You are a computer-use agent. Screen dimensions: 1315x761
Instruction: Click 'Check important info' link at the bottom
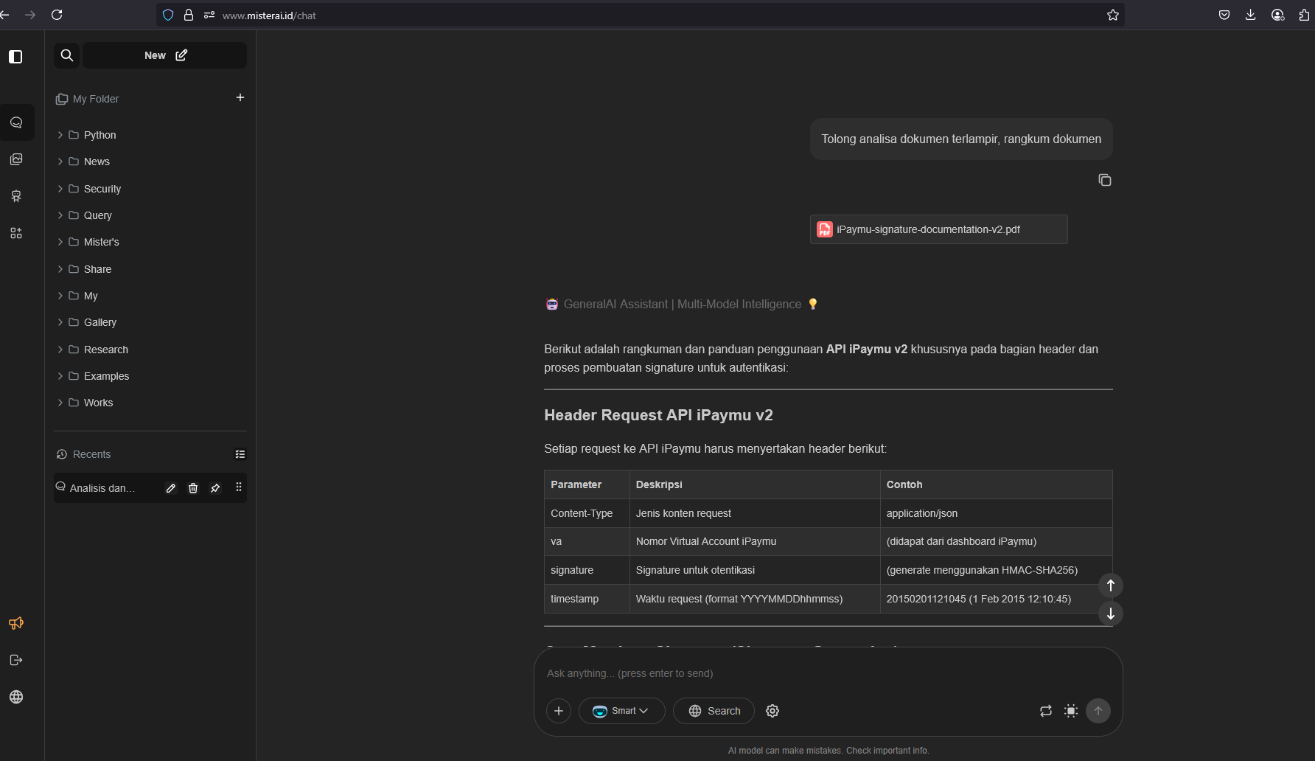[x=887, y=750]
